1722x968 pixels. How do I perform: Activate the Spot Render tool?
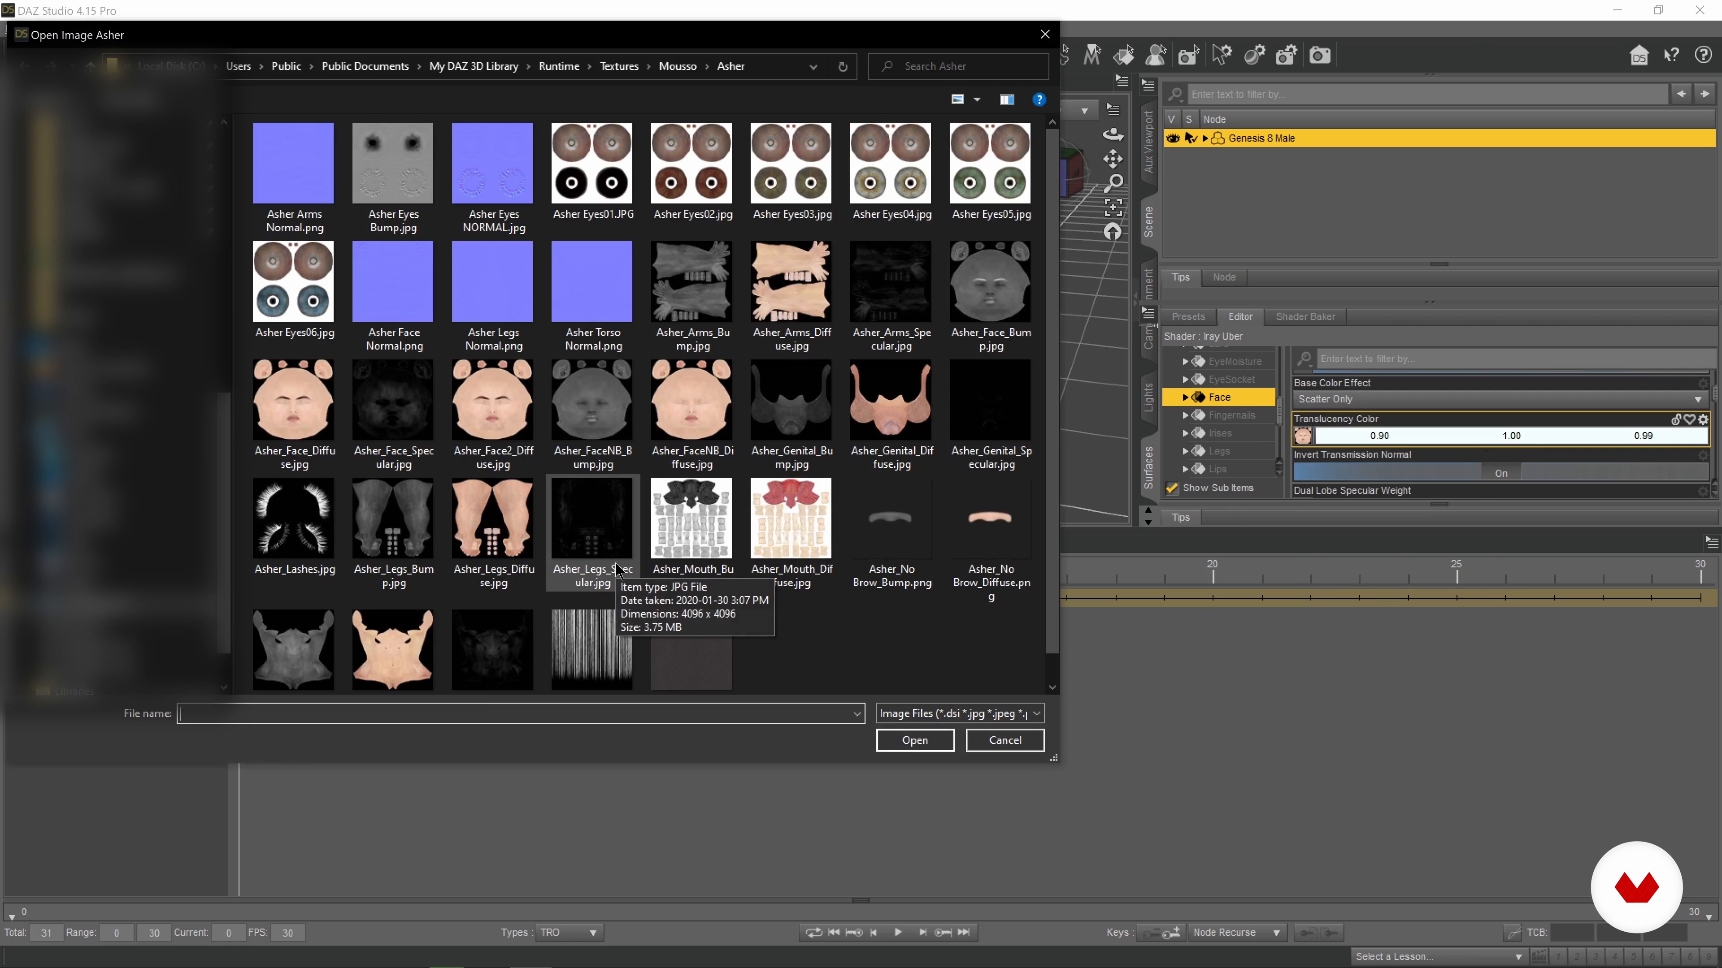[x=1188, y=55]
